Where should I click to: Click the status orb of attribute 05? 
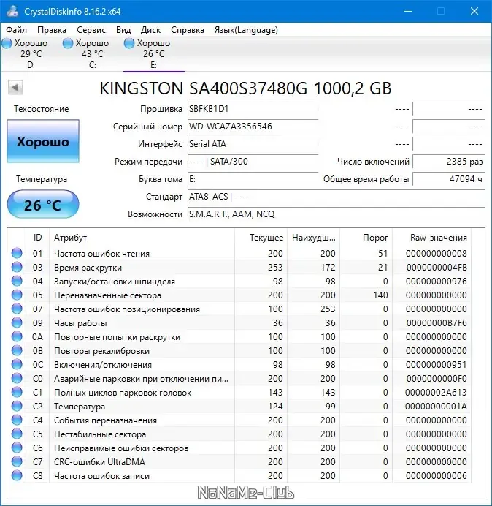coord(17,295)
